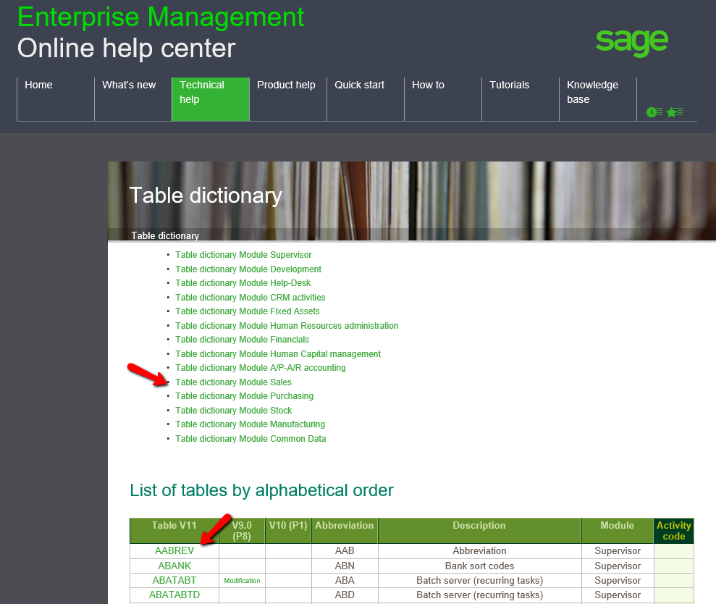
Task: Open the Module Common Data link
Action: 250,439
